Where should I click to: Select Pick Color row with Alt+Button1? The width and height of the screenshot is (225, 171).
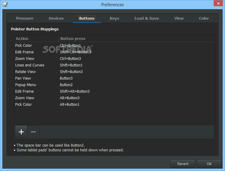coord(114,105)
